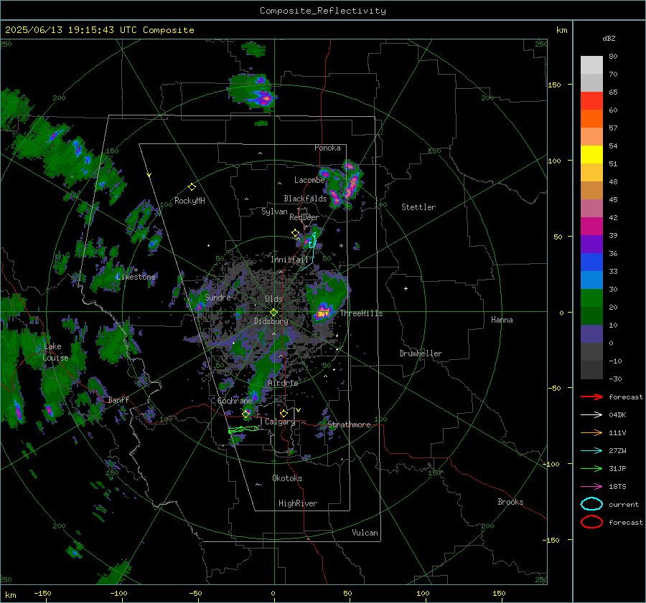This screenshot has width=646, height=603.
Task: Click the -30 value in dBZ scale
Action: (615, 379)
